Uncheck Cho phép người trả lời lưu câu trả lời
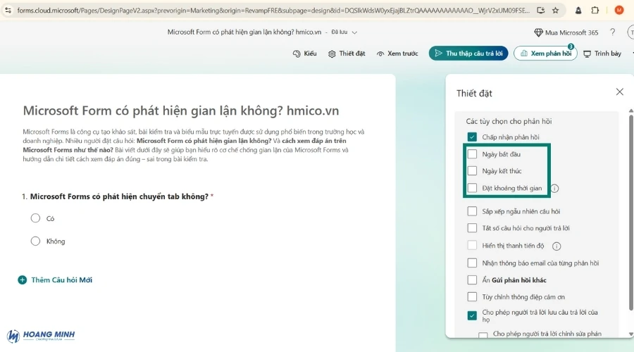This screenshot has height=352, width=634. (472, 315)
